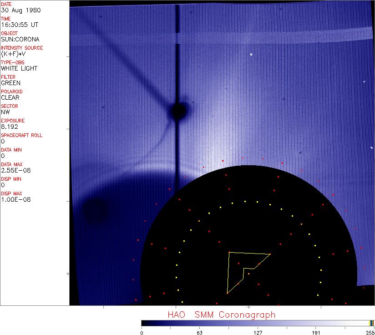The image size is (375, 335).
Task: Click the WHITE LIGHT observation type
Action: 19,68
